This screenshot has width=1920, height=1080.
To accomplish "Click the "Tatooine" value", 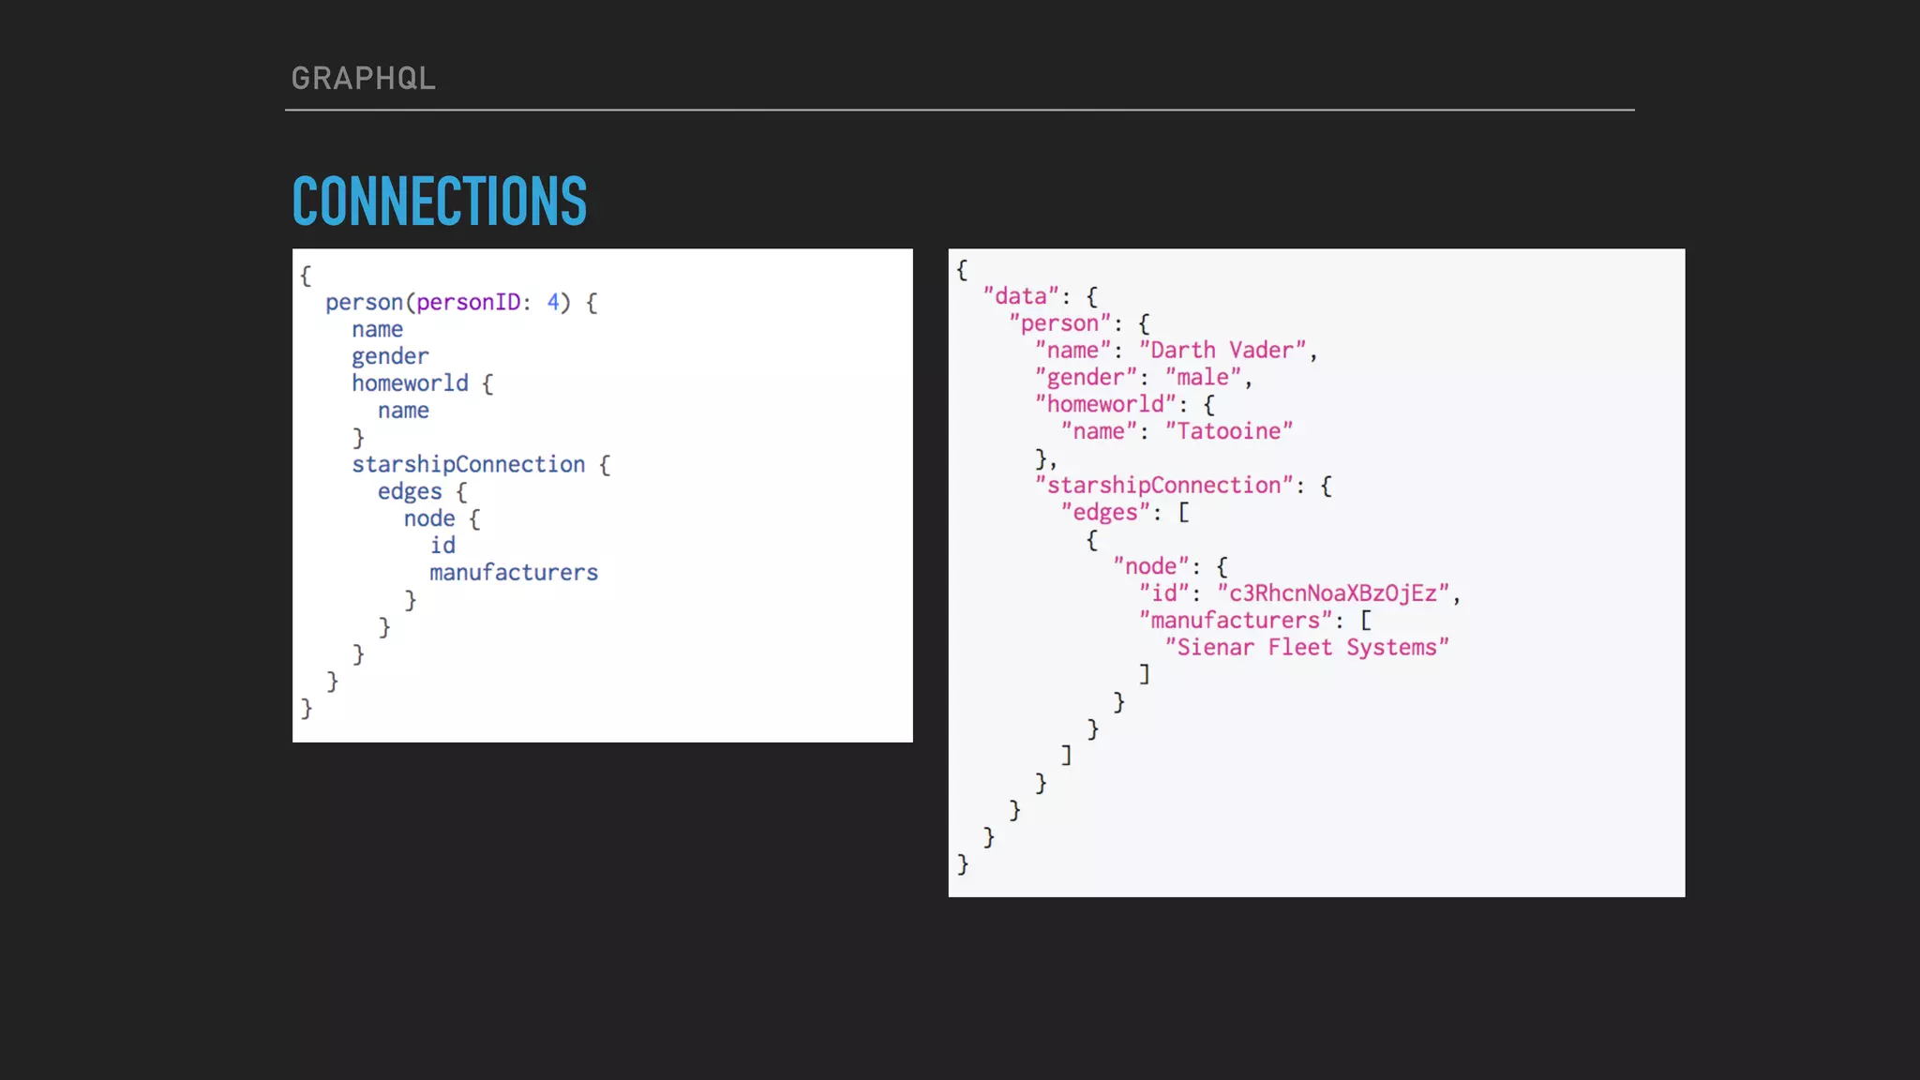I will [x=1229, y=431].
